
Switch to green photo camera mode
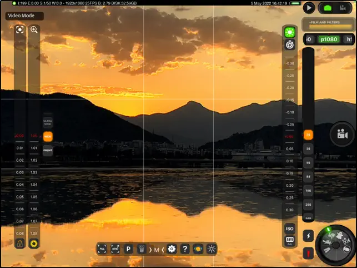pyautogui.click(x=328, y=8)
